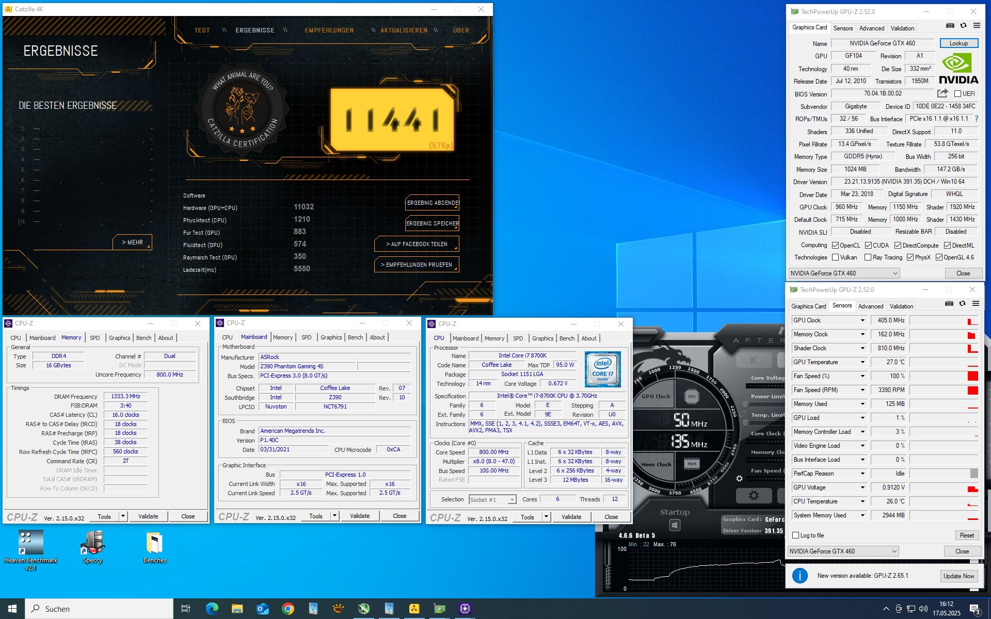
Task: Toggle the Ray Tracing checkbox in GPU-Z
Action: tap(868, 257)
